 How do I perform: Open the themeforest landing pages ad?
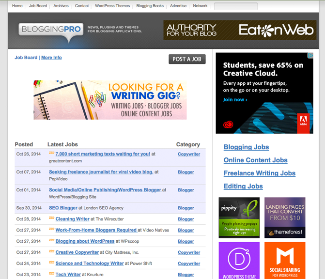click(x=285, y=217)
